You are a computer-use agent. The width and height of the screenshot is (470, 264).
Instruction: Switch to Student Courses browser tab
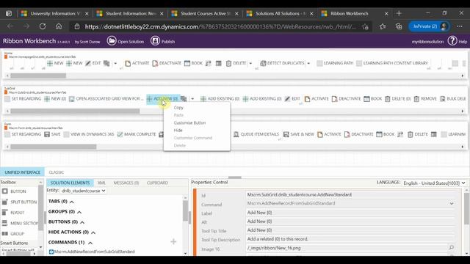tap(206, 13)
